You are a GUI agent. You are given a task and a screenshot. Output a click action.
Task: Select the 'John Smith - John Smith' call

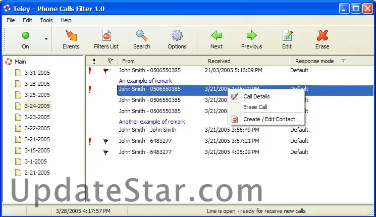[x=147, y=130]
